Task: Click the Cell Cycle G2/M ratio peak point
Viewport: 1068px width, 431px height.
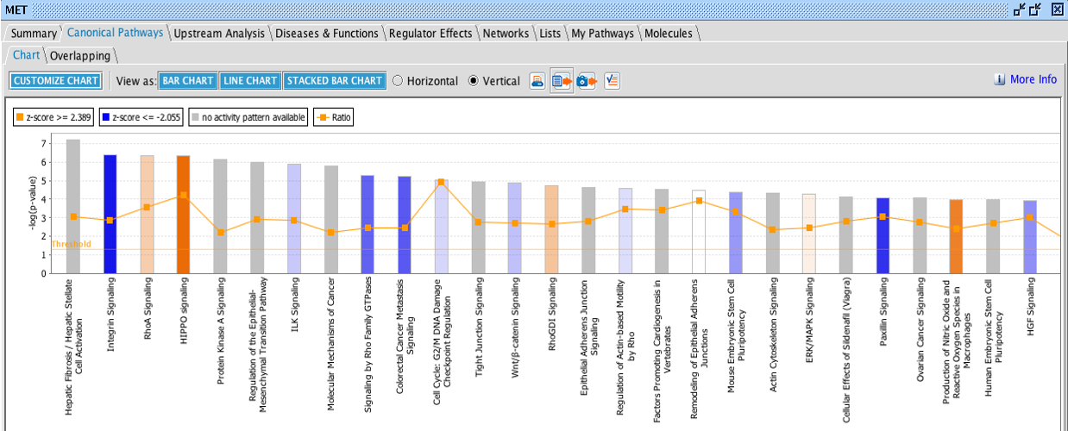Action: point(441,182)
